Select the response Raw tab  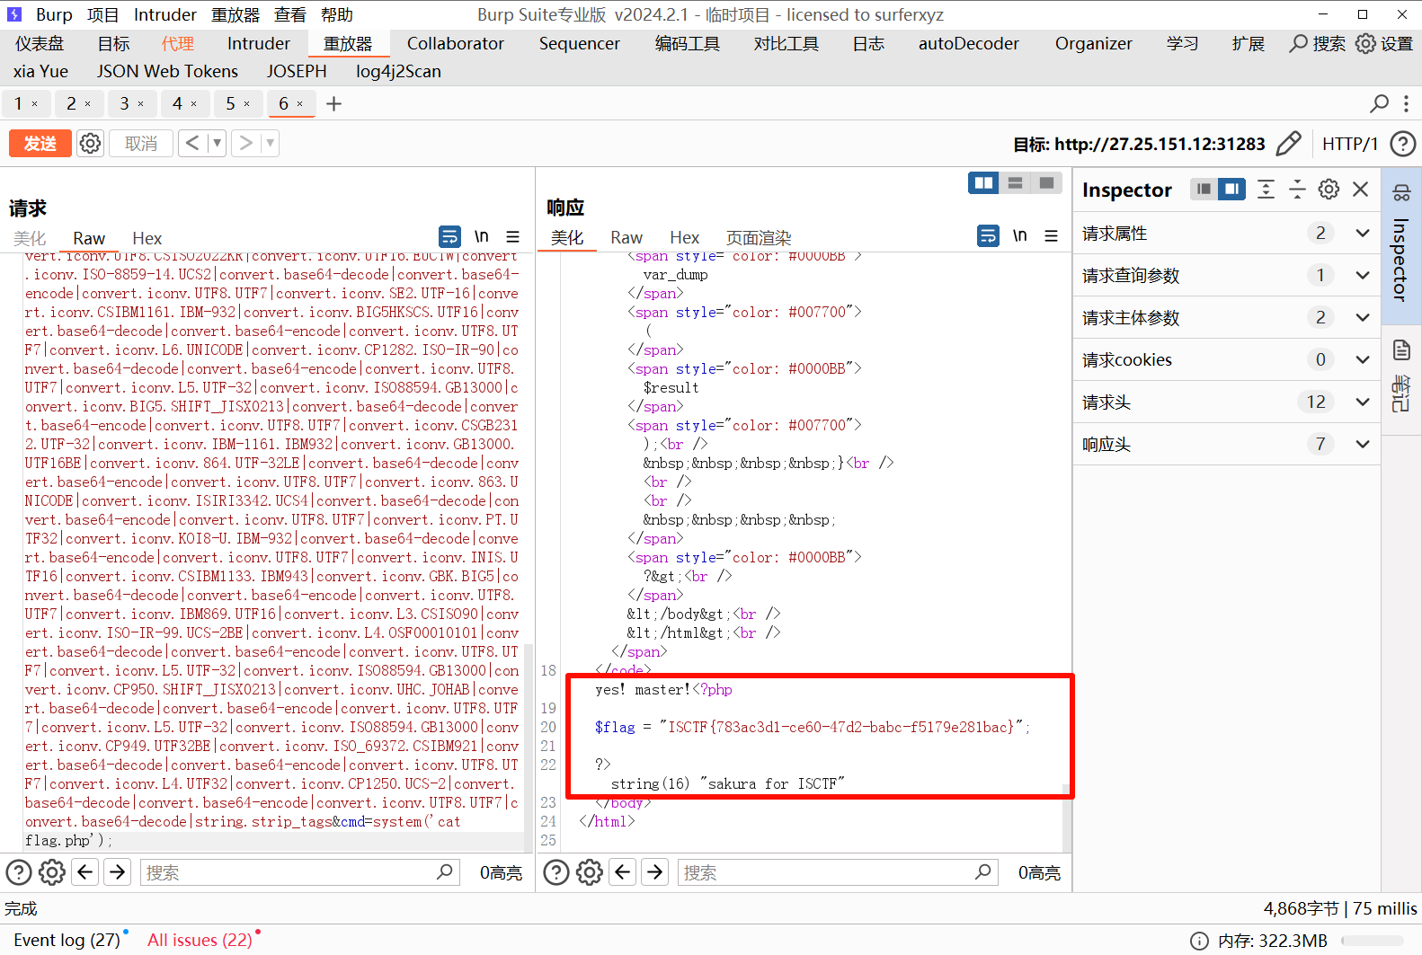coord(627,237)
